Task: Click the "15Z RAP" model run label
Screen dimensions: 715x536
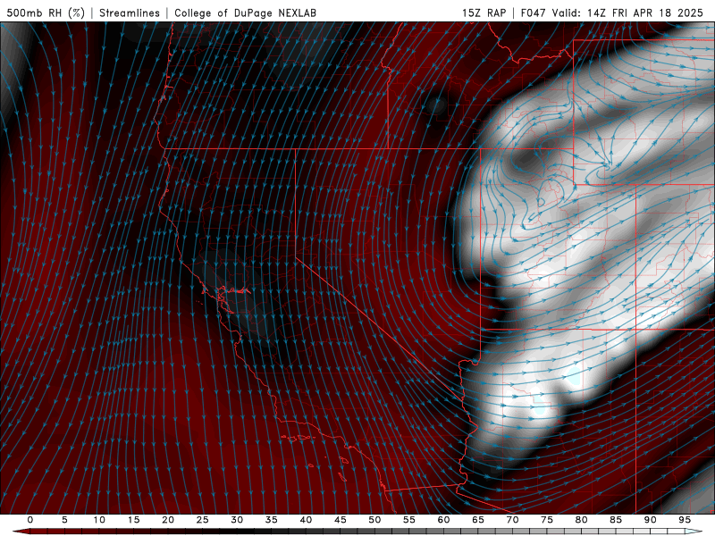Action: tap(484, 13)
